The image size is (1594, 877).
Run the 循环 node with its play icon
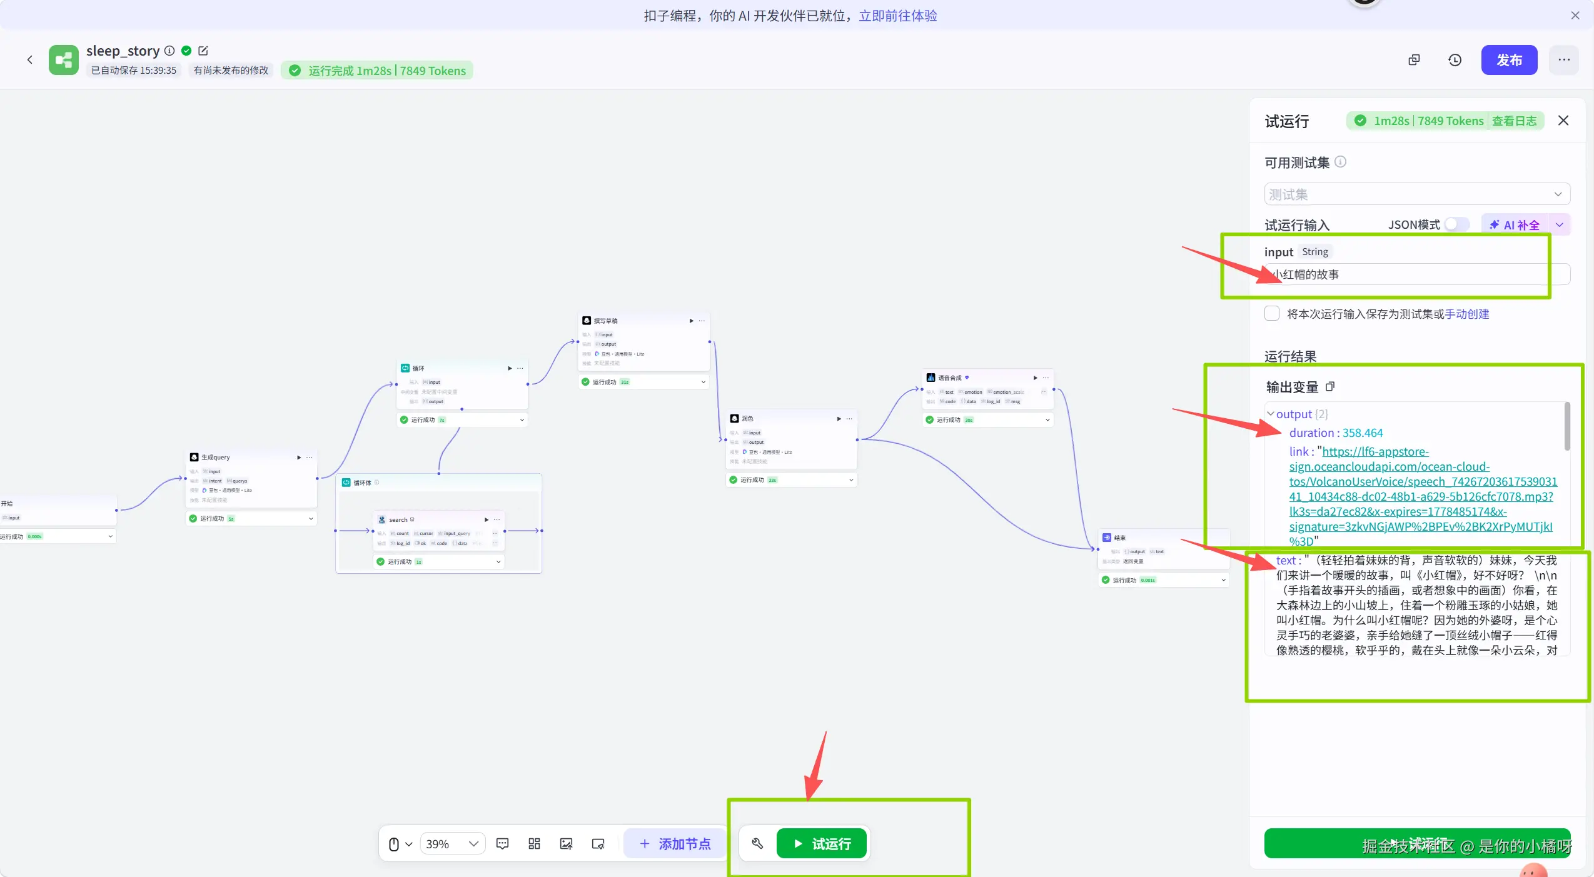(x=510, y=368)
